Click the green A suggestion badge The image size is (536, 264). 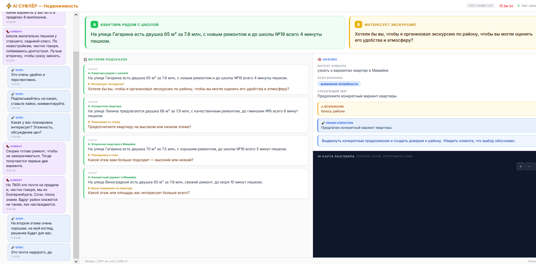tap(94, 25)
